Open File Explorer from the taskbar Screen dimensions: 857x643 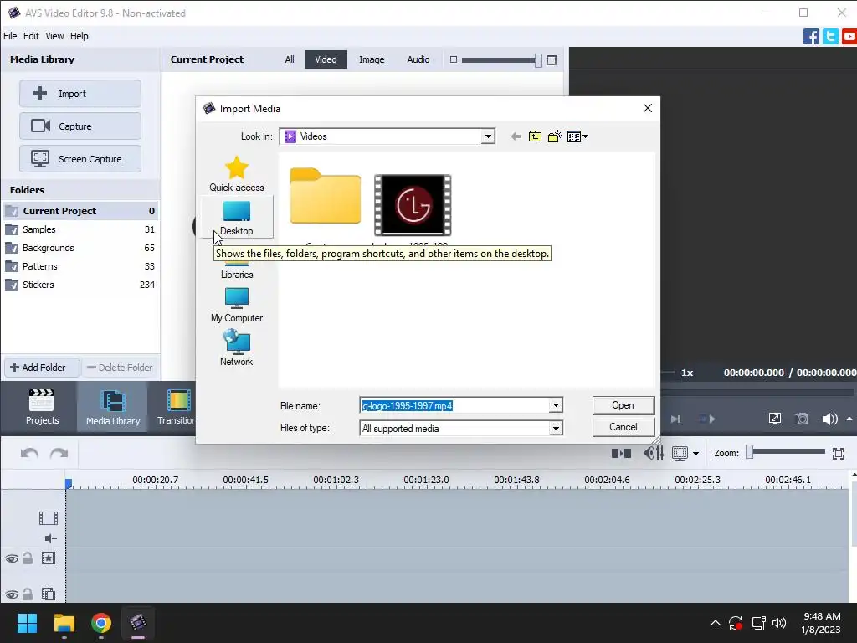pos(64,623)
